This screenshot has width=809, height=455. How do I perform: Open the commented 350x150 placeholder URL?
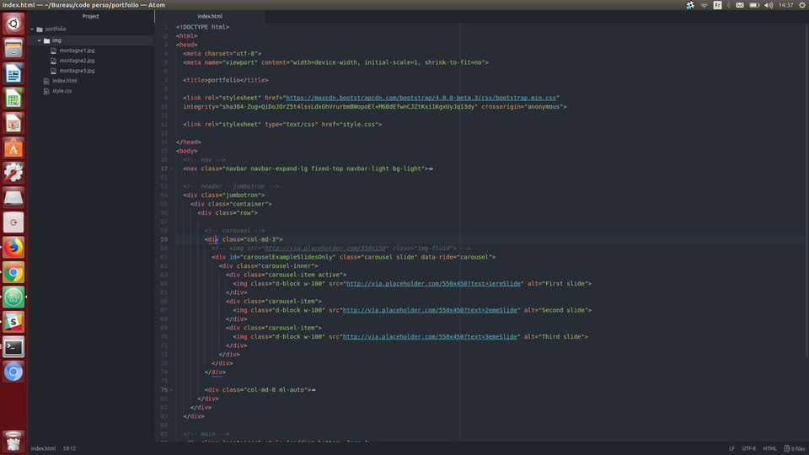click(325, 249)
